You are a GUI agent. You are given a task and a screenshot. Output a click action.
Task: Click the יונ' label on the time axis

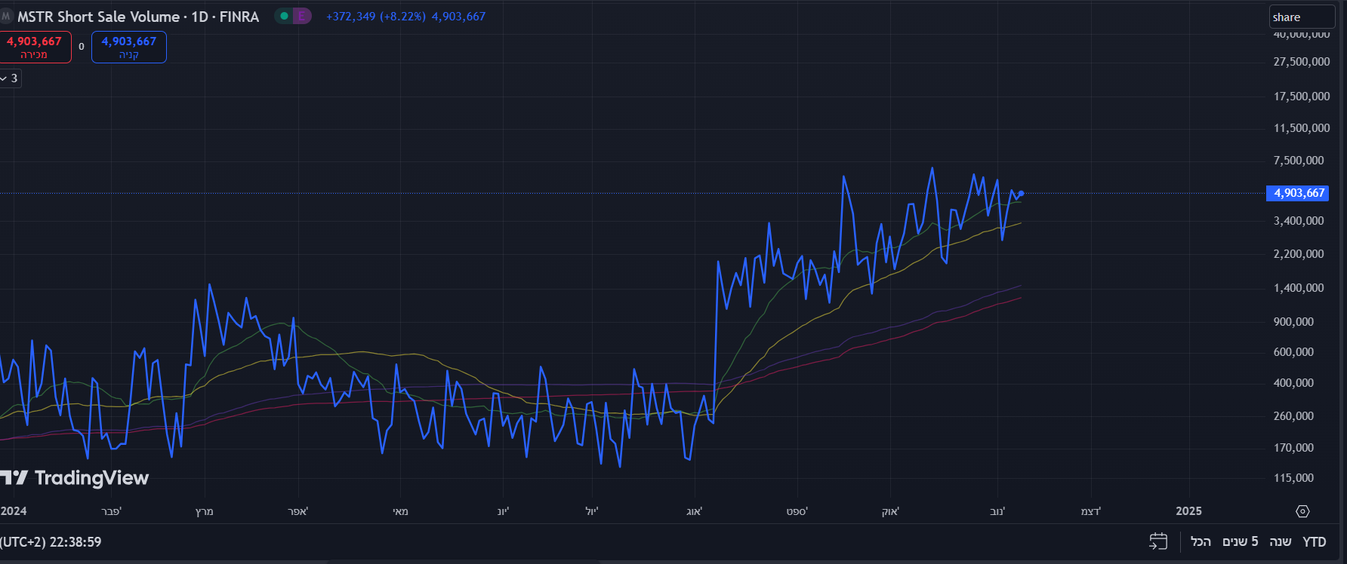(503, 511)
